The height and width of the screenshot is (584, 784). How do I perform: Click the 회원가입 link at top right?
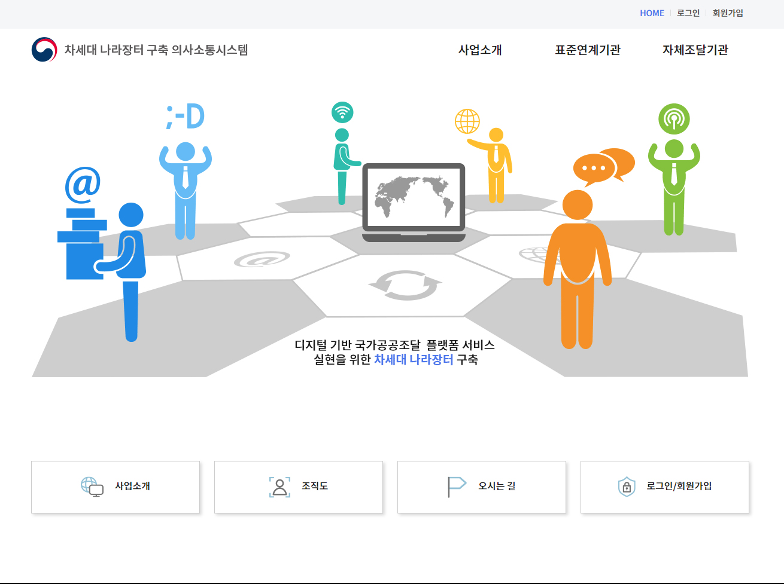coord(728,13)
